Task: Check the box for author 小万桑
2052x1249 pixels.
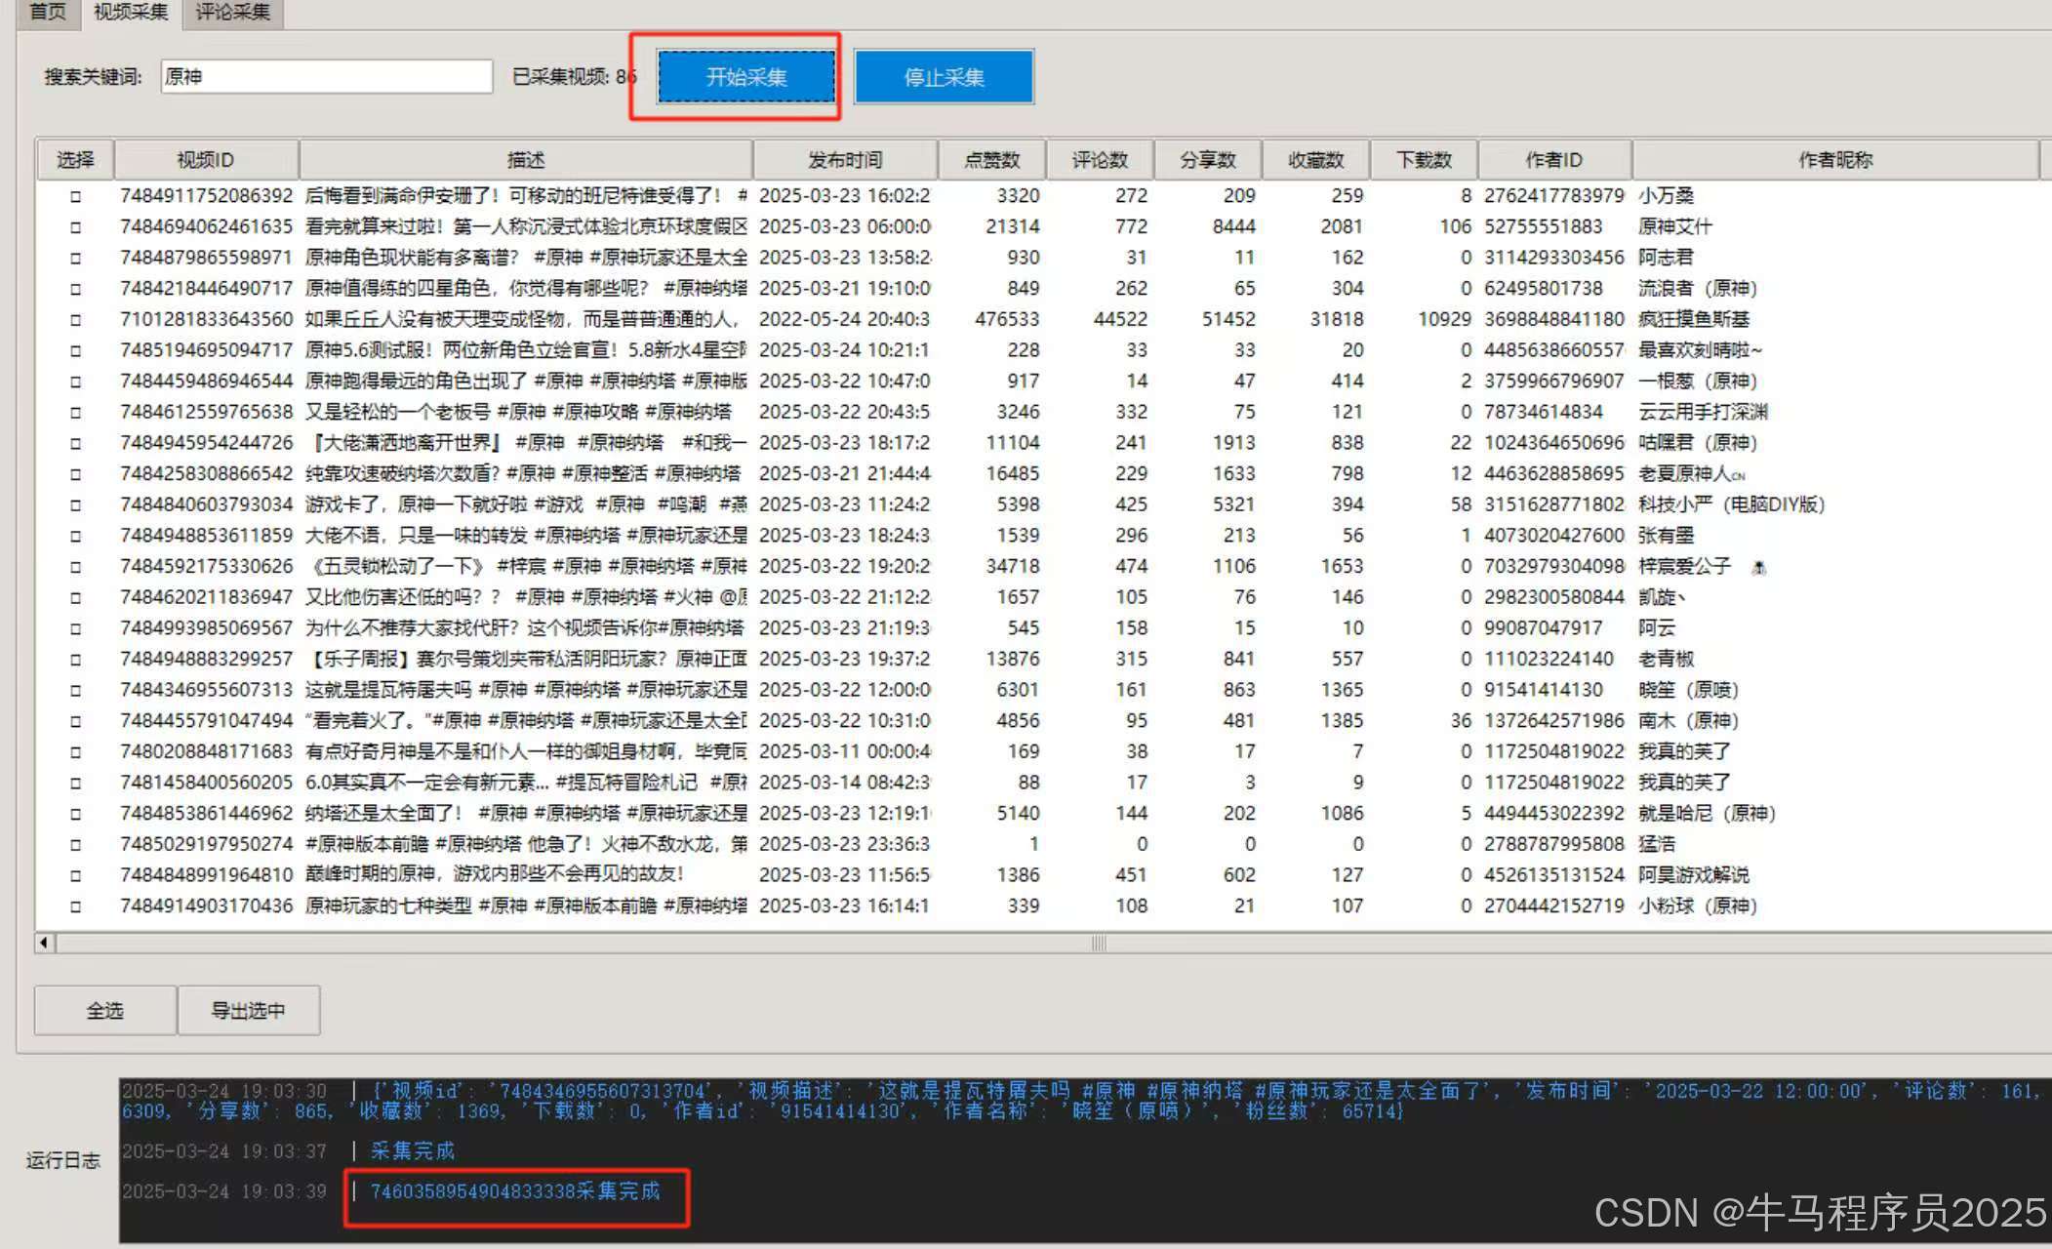Action: pos(75,196)
